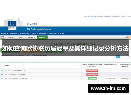Expand row (4Z-9Z)-7,9-Dodecadien-1-ol details icon
The width and height of the screenshot is (131, 95).
2,71
